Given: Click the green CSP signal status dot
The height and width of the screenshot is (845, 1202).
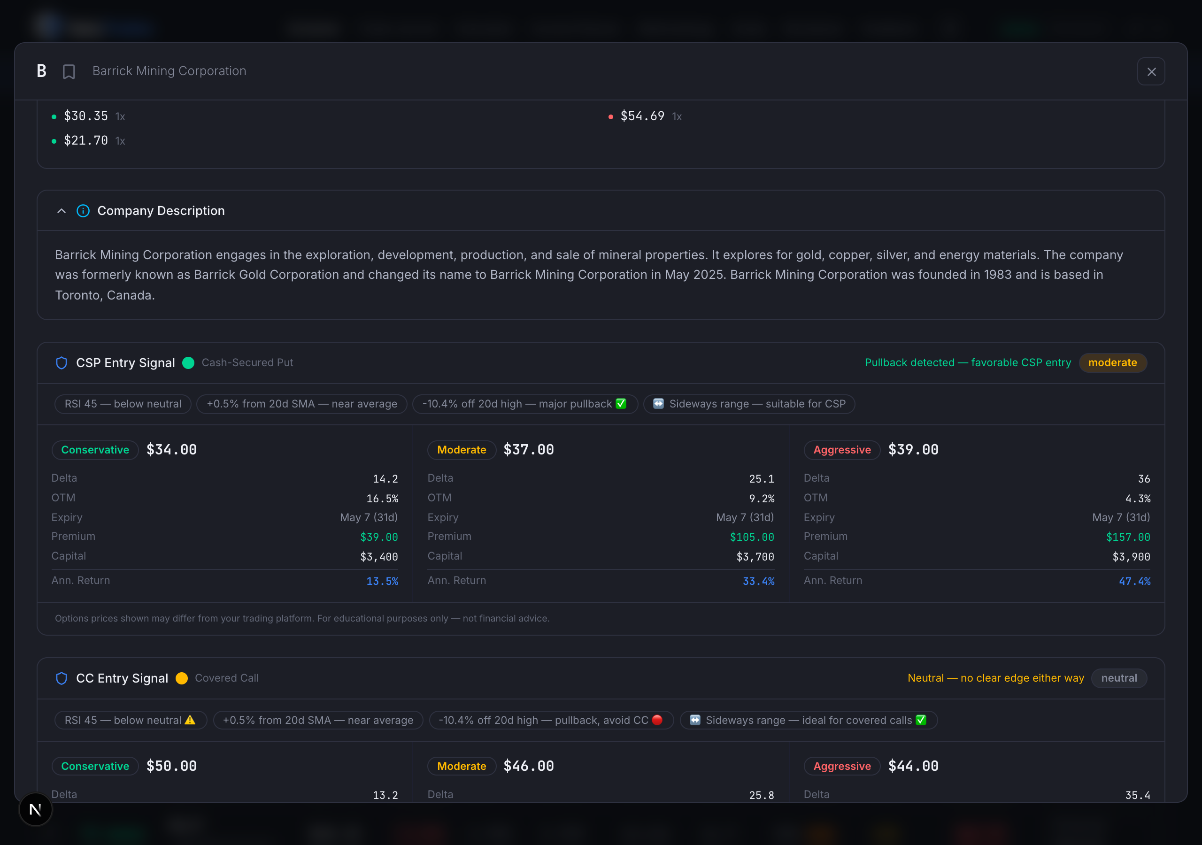Looking at the screenshot, I should [x=188, y=363].
